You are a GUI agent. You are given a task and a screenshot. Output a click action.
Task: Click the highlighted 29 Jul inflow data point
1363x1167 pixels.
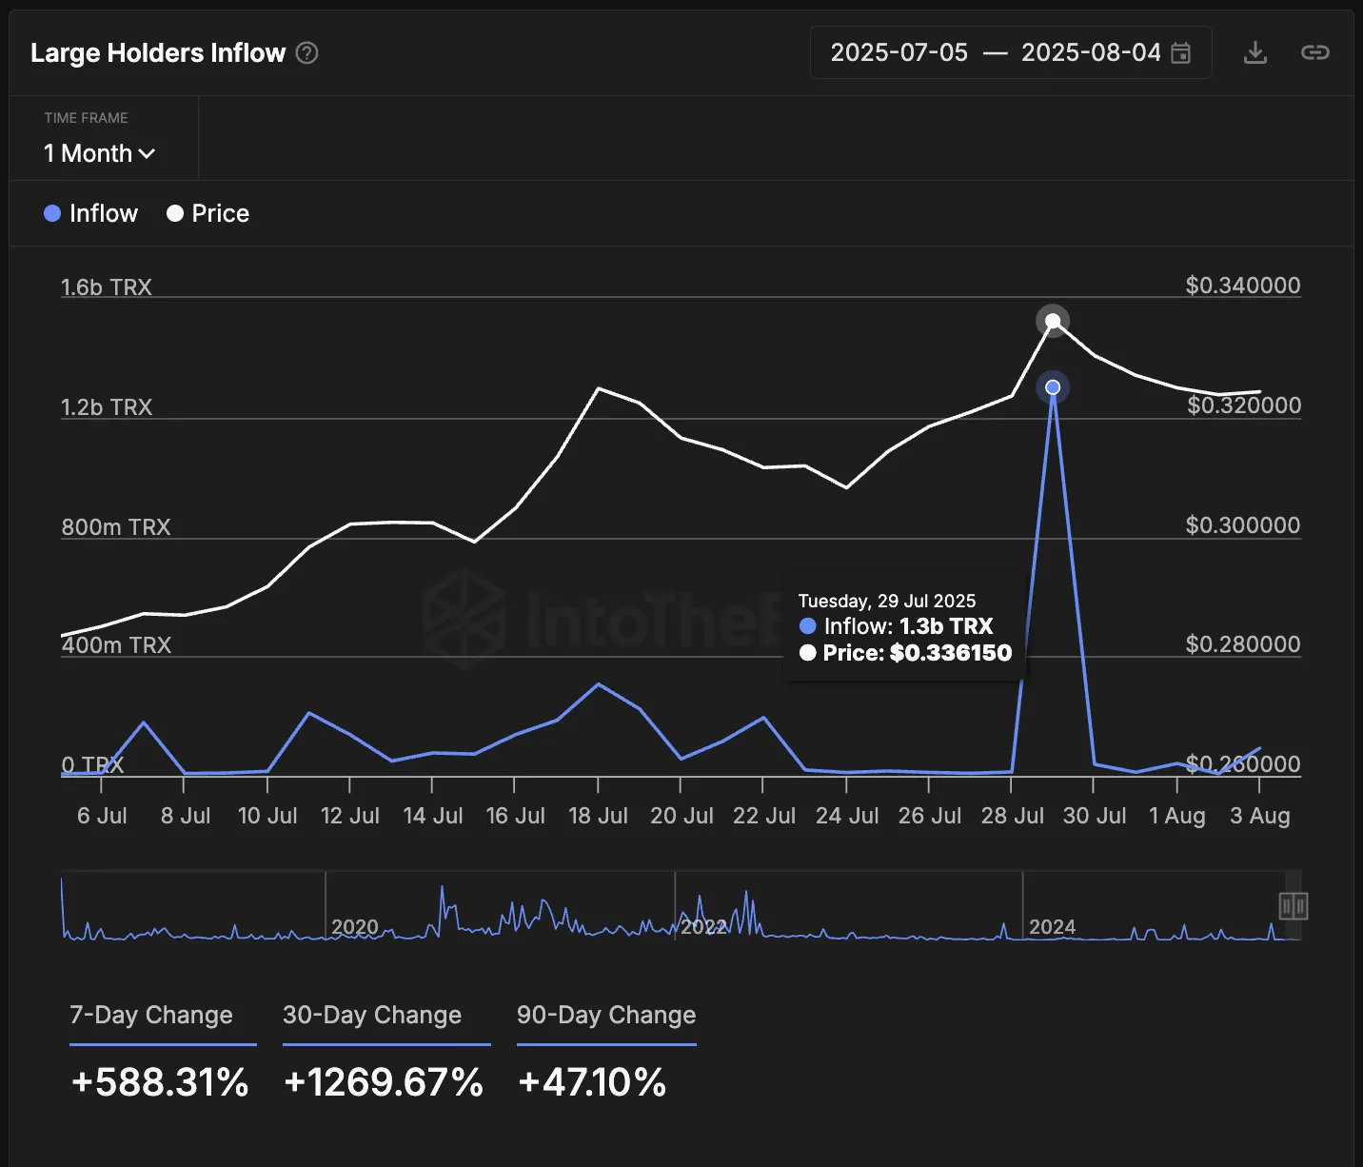tap(1052, 386)
